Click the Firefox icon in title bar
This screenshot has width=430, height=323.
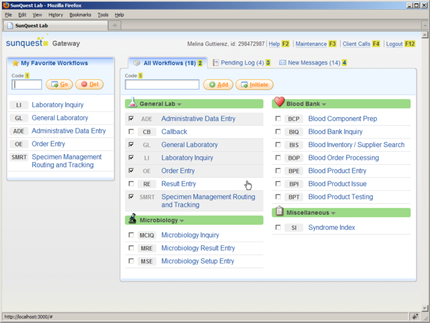[6, 5]
